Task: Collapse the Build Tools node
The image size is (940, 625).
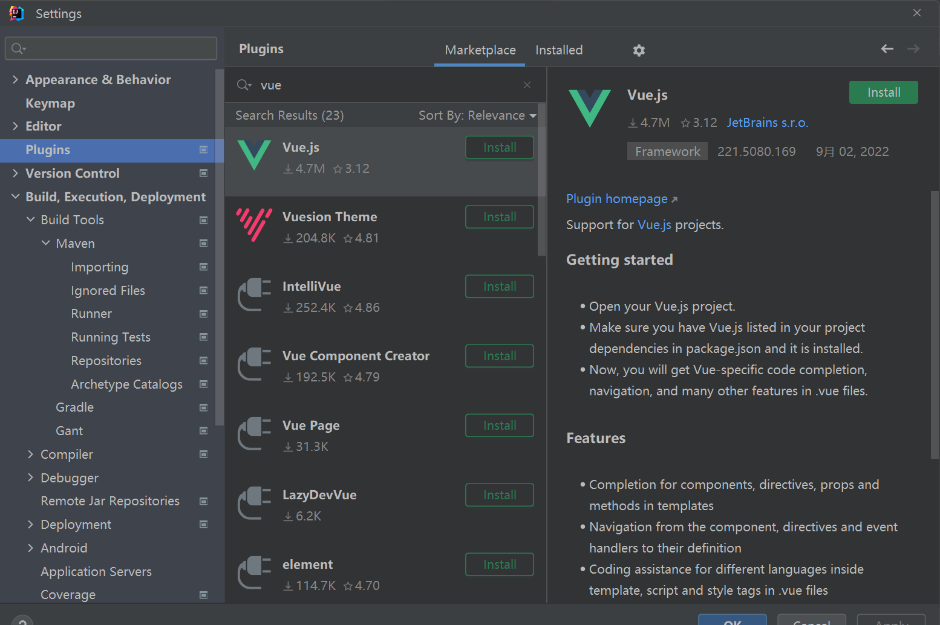Action: tap(30, 219)
